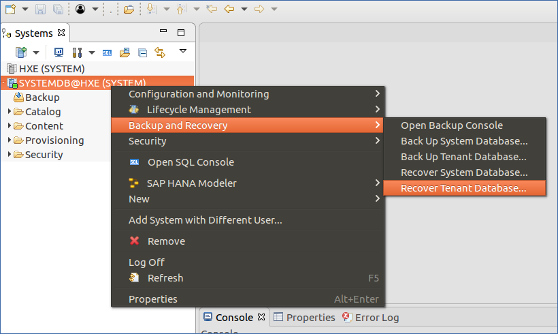Close the Systems view tab
558x334 pixels.
point(61,33)
